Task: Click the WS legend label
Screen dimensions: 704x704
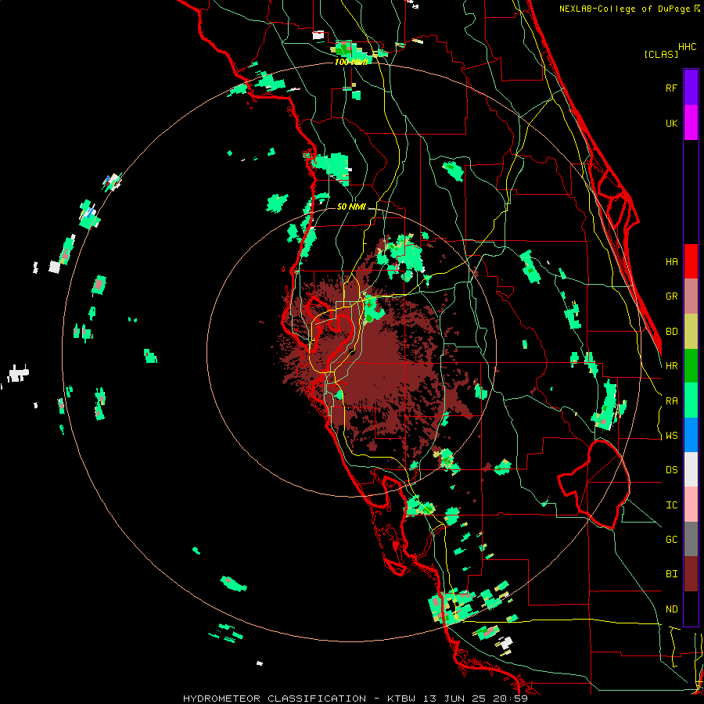Action: [671, 436]
